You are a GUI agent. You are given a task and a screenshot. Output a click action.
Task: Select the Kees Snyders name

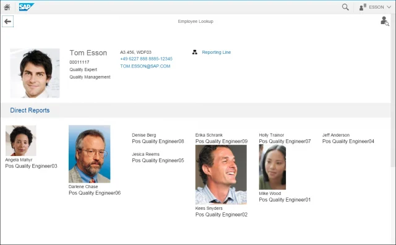point(209,208)
